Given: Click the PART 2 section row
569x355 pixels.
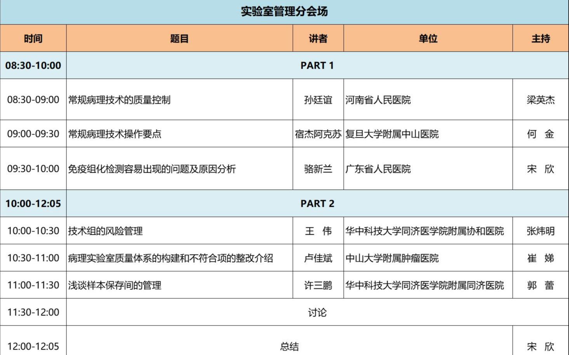Looking at the screenshot, I should (317, 203).
